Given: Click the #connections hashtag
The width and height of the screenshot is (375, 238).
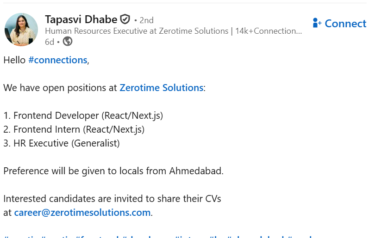Looking at the screenshot, I should (57, 60).
